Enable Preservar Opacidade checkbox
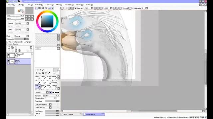The image size is (213, 119). click(7, 42)
